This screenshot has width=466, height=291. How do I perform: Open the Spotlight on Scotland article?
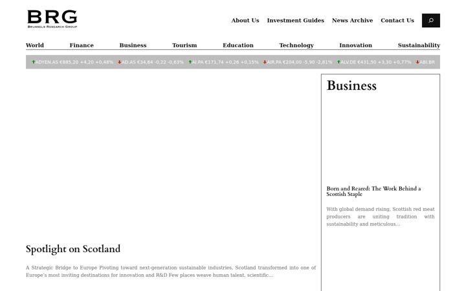[x=73, y=249]
